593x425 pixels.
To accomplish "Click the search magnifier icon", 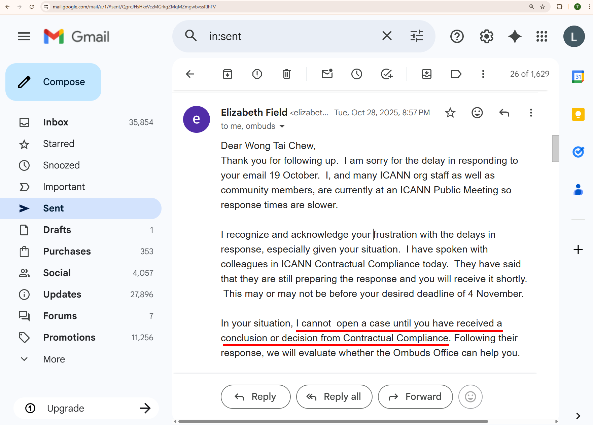I will tap(191, 36).
